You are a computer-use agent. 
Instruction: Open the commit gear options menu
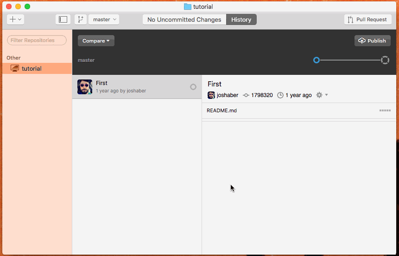[322, 95]
